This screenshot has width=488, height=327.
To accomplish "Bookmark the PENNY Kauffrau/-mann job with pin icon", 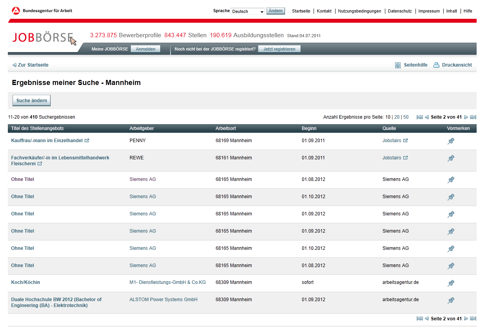I will click(x=451, y=141).
